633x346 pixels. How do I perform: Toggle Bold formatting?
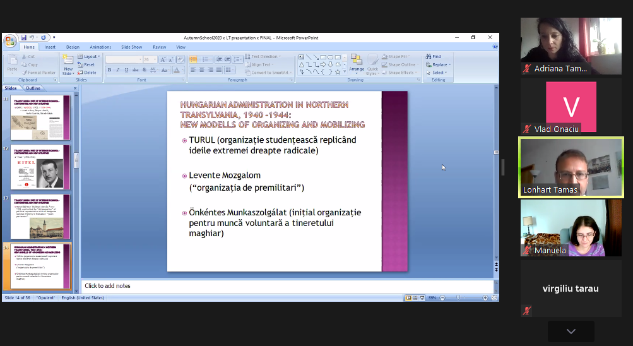[109, 70]
